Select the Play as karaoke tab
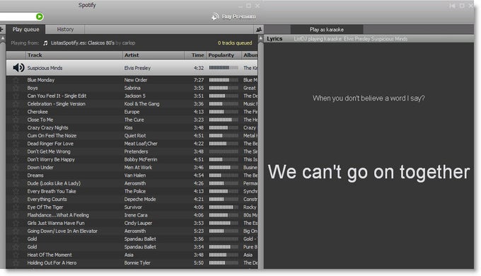The image size is (481, 276). point(326,30)
